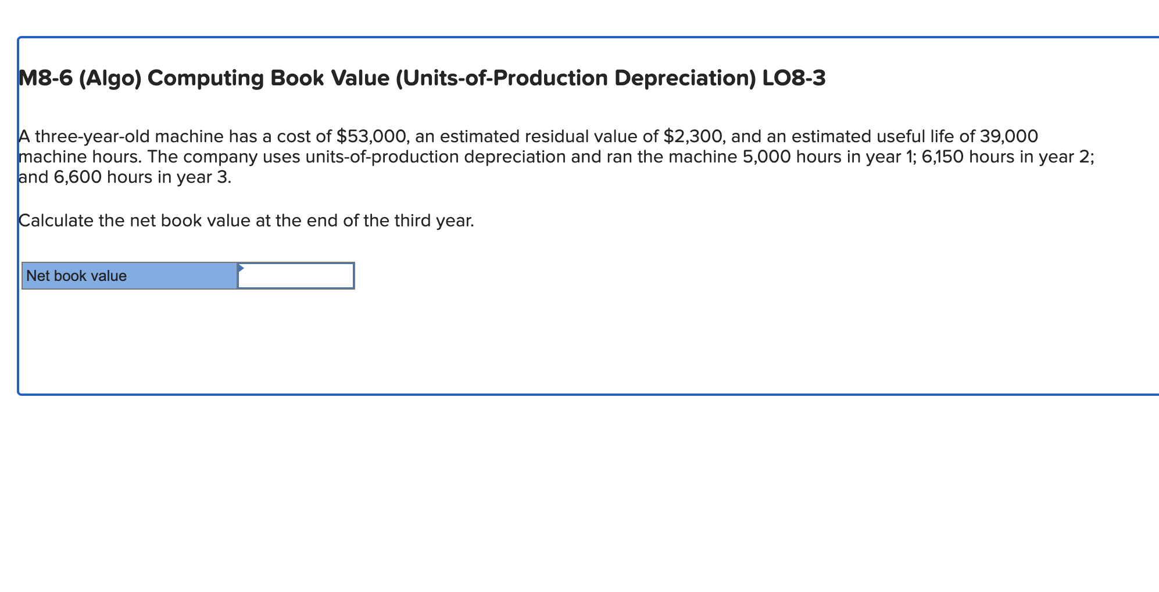Select the blue shaded Net book value row
This screenshot has height=592, width=1159.
129,276
